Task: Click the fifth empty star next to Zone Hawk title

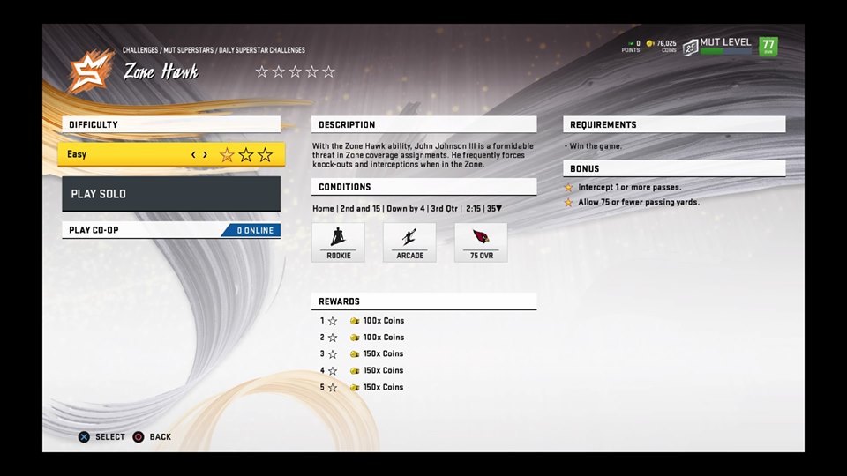Action: click(x=328, y=71)
